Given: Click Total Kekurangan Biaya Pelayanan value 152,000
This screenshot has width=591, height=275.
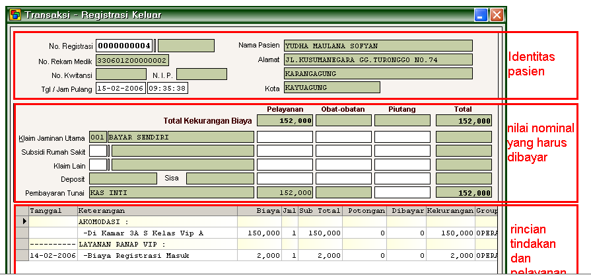Looking at the screenshot, I should (x=285, y=121).
